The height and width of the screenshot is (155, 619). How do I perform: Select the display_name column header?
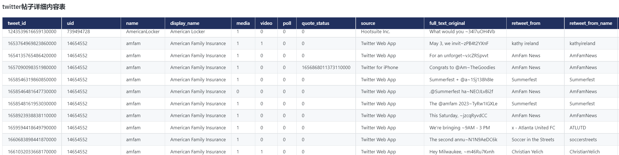(185, 23)
